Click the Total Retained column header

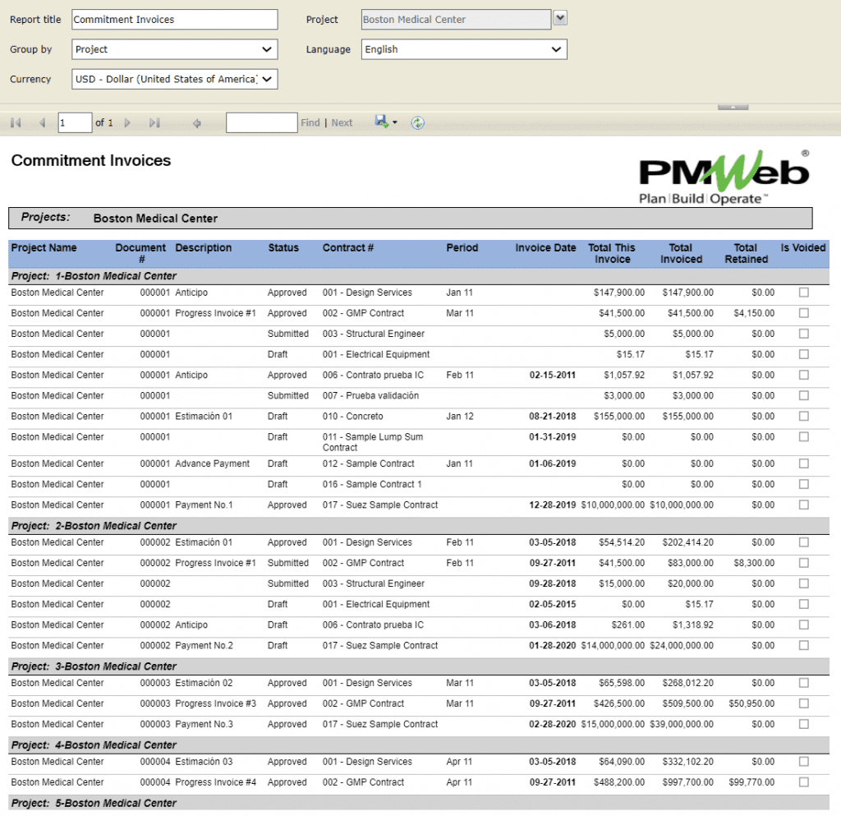pyautogui.click(x=746, y=253)
